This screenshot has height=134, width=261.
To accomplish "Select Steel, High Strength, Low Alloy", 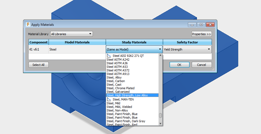I will point(127,95).
